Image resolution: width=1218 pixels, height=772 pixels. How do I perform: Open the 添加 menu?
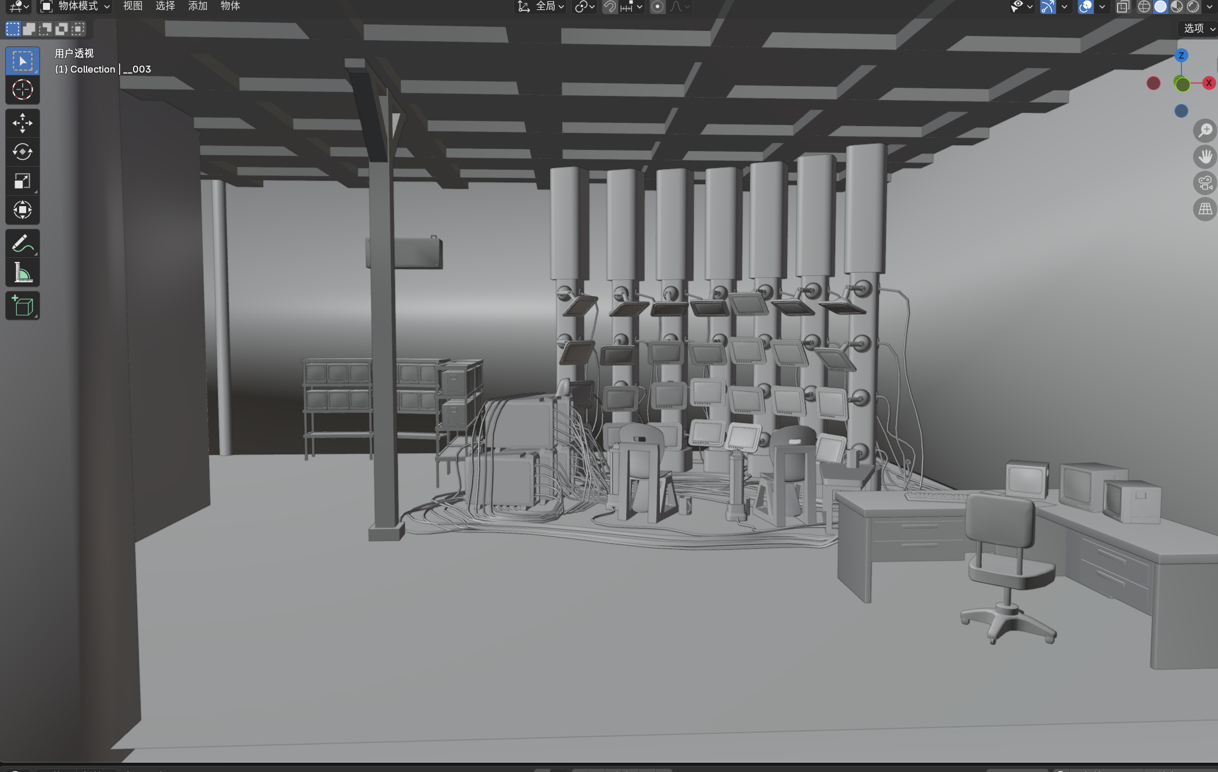pyautogui.click(x=197, y=6)
